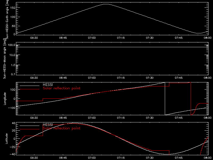Click the Sun-HESSI-Earth angle axis title
This screenshot has width=213, height=160.
tap(7, 19)
